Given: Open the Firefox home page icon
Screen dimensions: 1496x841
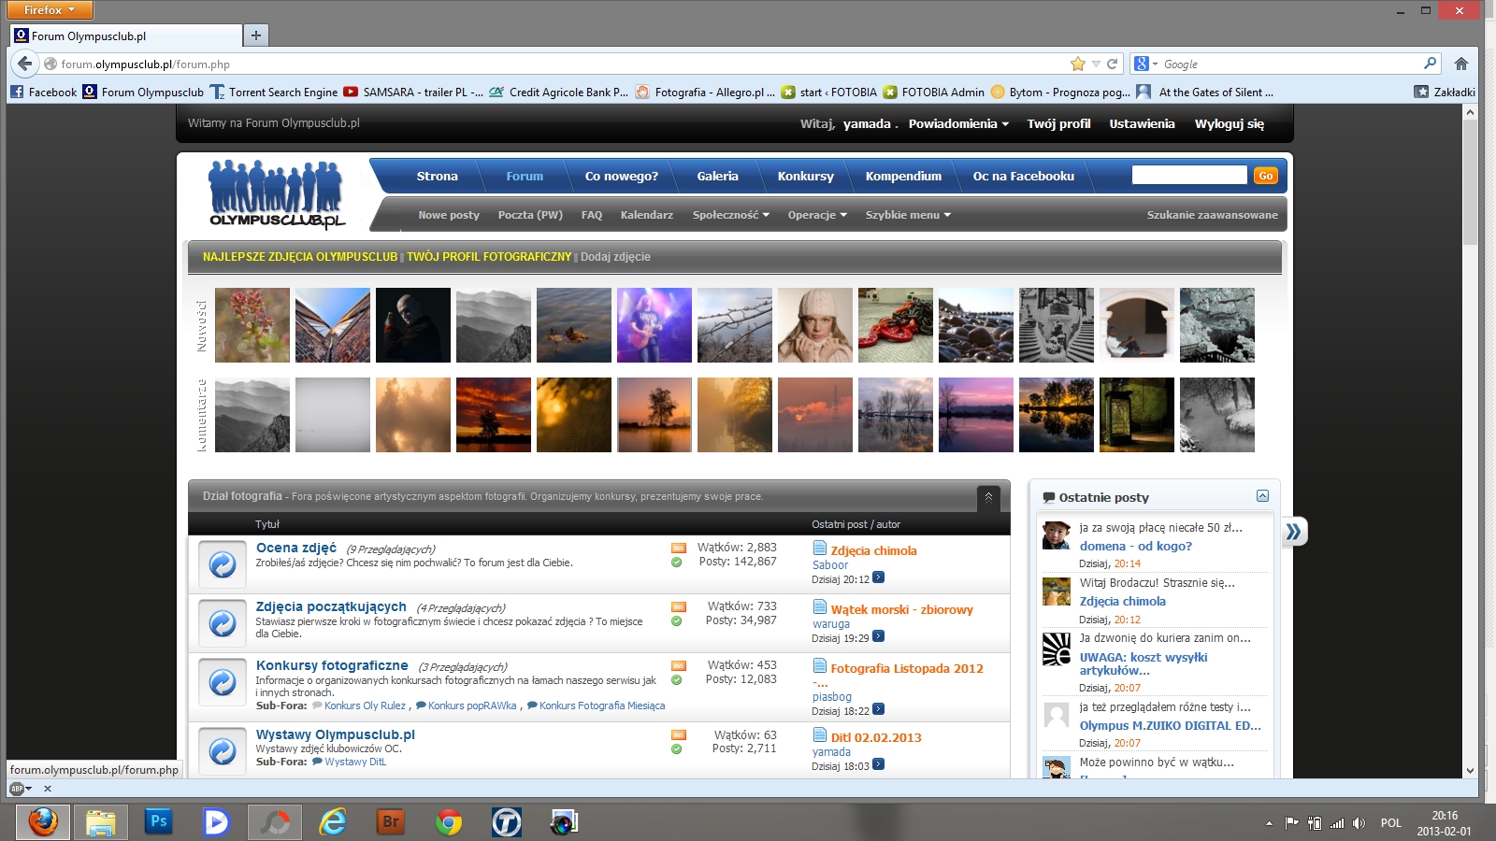Looking at the screenshot, I should click(x=1461, y=64).
